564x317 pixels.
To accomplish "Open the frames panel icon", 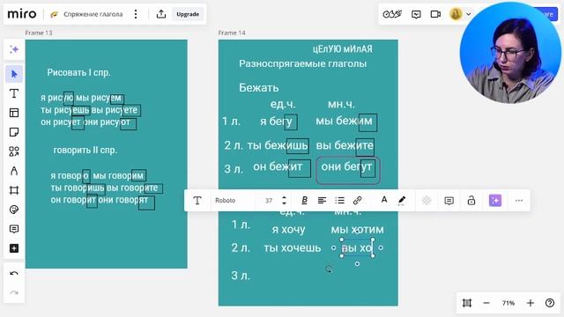I will [x=467, y=303].
